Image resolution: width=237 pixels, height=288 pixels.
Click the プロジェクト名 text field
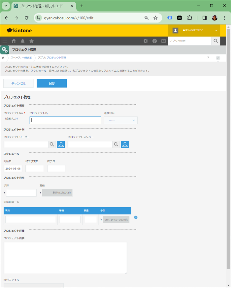[x=65, y=120]
